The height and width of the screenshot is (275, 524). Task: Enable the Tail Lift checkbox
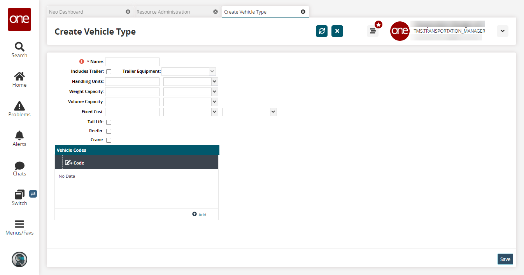(109, 122)
